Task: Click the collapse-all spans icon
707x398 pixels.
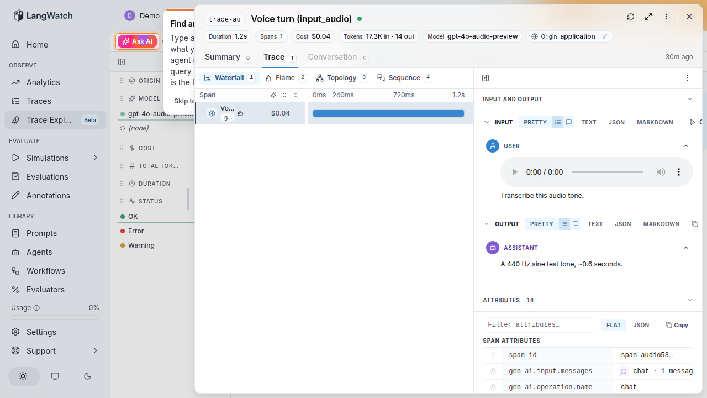Action: (296, 95)
